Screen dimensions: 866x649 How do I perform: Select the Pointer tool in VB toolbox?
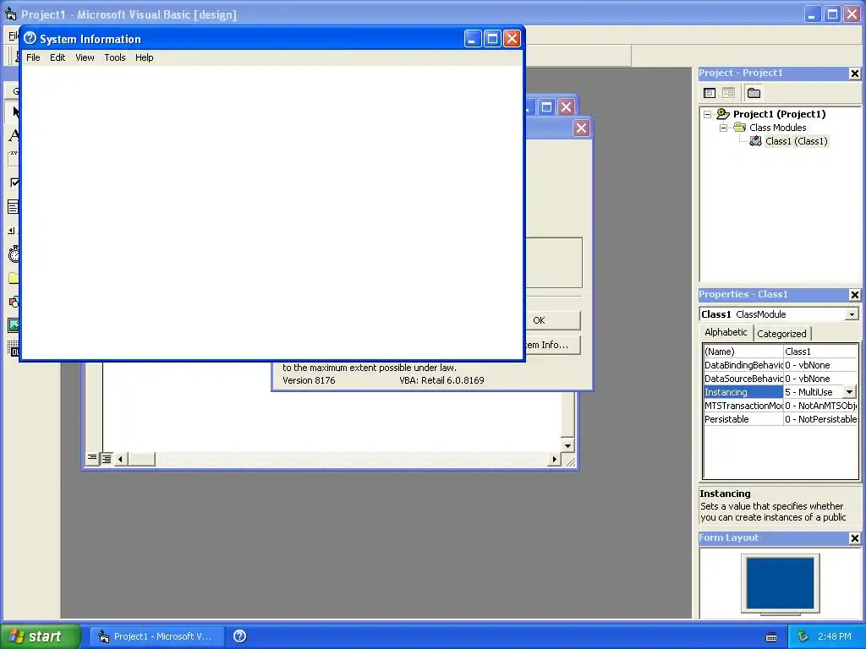pyautogui.click(x=14, y=112)
